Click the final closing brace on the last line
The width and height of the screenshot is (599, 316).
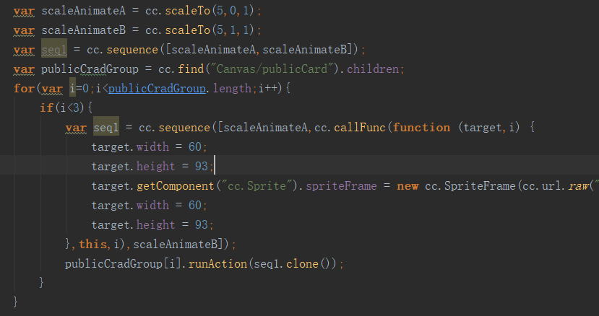click(16, 300)
